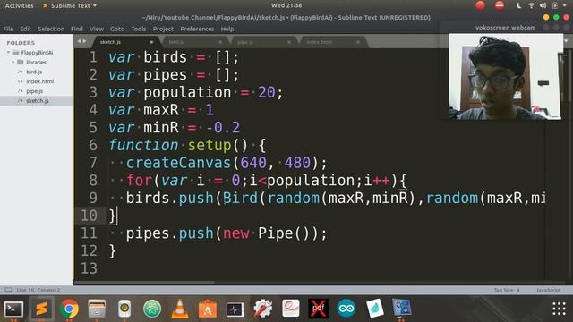The width and height of the screenshot is (573, 322).
Task: Open VLC media player from dock
Action: coord(180,309)
